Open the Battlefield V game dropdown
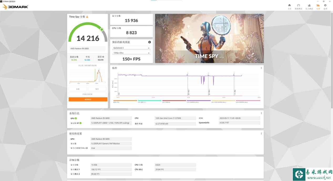The height and width of the screenshot is (181, 333). [131, 48]
